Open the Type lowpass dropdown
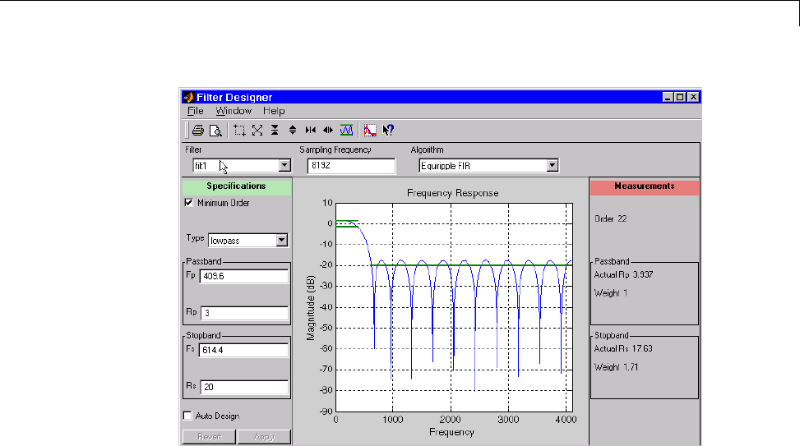This screenshot has height=446, width=800. click(x=281, y=241)
